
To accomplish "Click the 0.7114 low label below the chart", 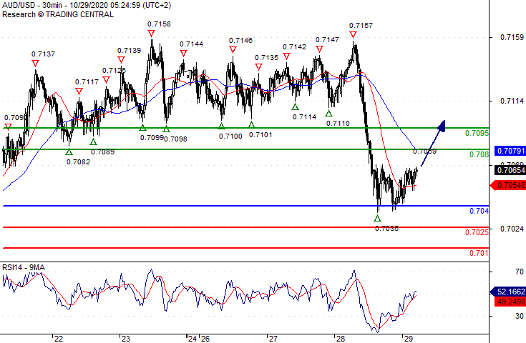I will coord(305,117).
